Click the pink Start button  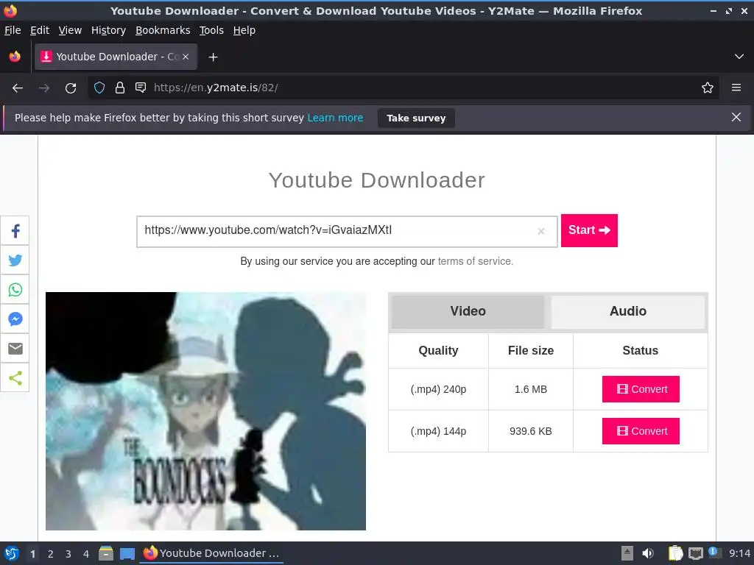pos(589,230)
